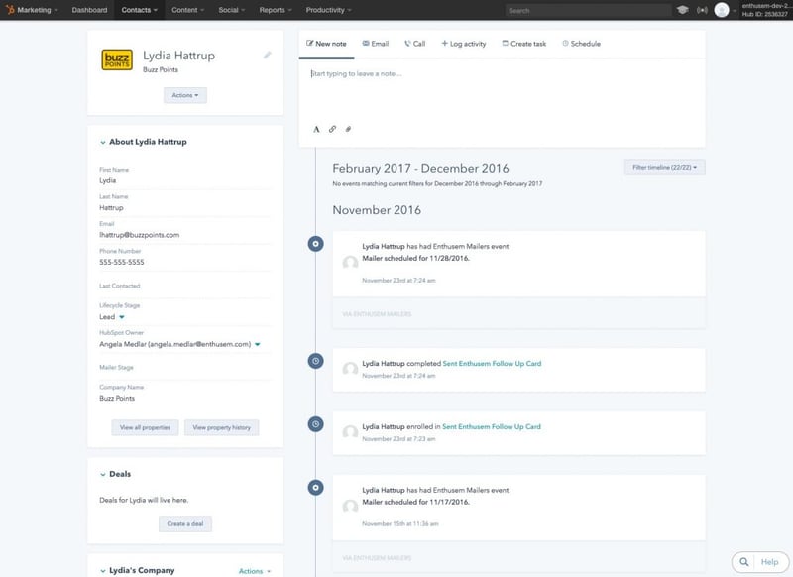Open Actions dropdown in Lydia's Company

click(x=255, y=571)
